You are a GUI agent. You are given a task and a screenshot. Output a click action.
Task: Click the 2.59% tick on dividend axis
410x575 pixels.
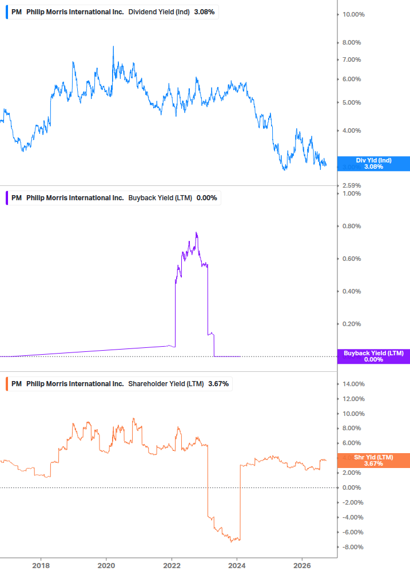(x=352, y=185)
